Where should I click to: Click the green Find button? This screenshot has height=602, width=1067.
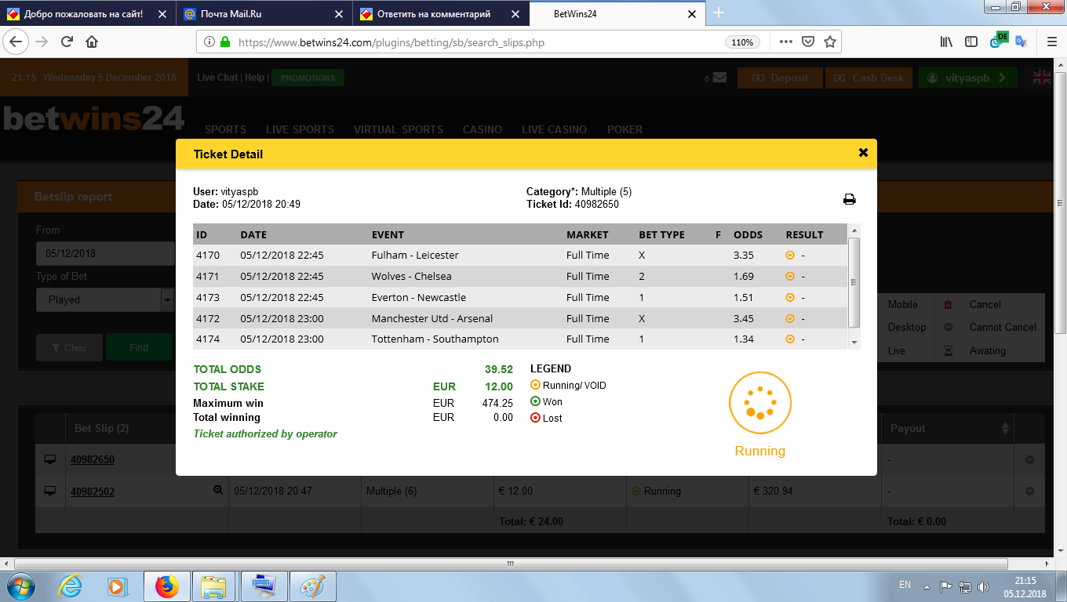[x=139, y=347]
